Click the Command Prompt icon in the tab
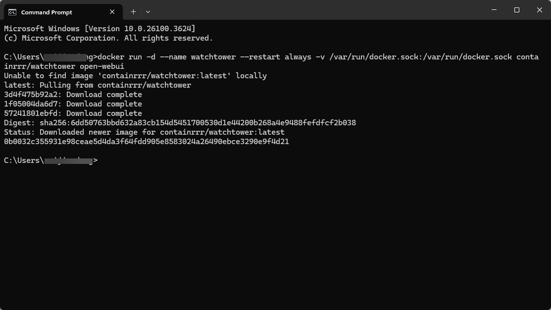551x310 pixels. pos(12,12)
